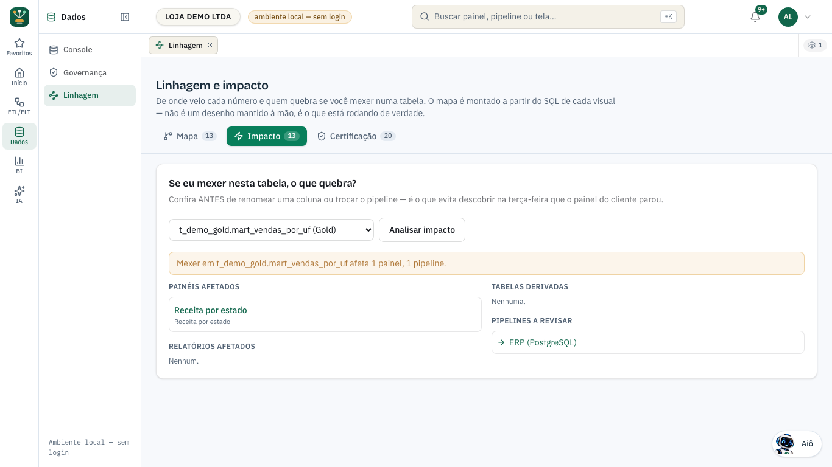Click the PAINÉIS AFETADOS heading
The image size is (832, 467).
coord(204,287)
